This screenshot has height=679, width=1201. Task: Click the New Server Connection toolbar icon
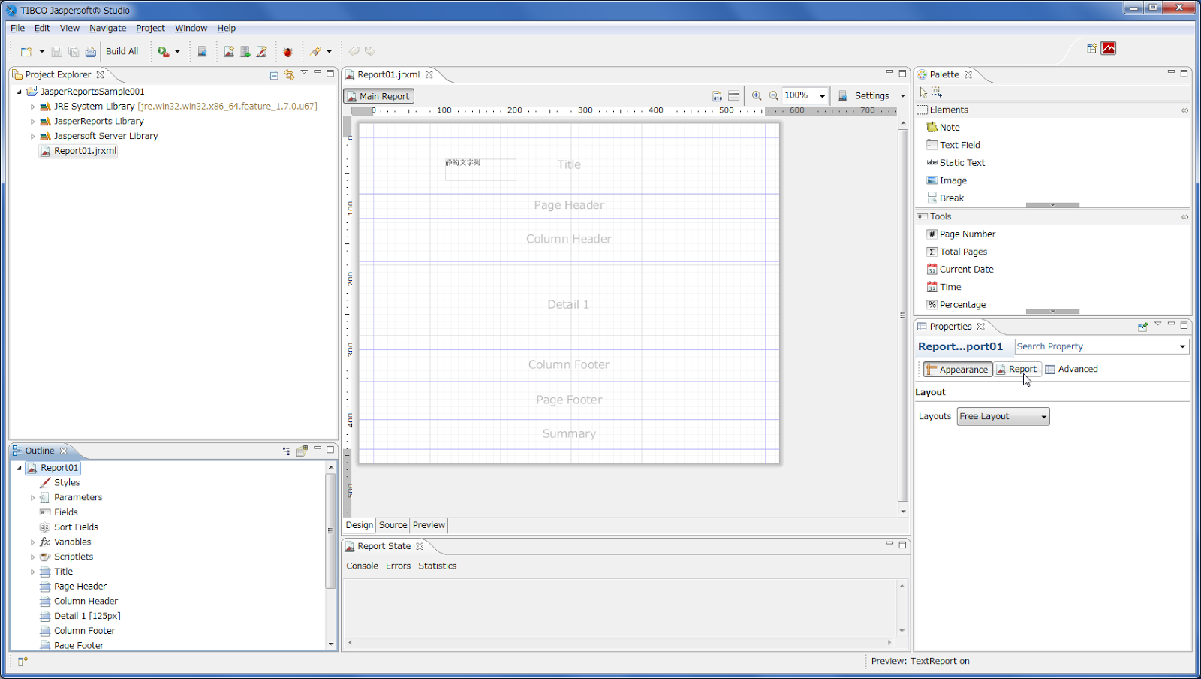click(202, 52)
